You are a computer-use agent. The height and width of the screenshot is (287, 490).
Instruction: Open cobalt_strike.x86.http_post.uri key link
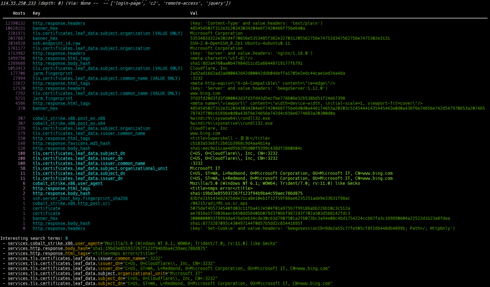(71, 204)
